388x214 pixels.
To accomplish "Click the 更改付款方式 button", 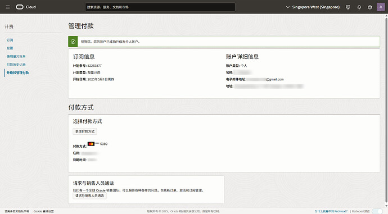I will point(85,131).
